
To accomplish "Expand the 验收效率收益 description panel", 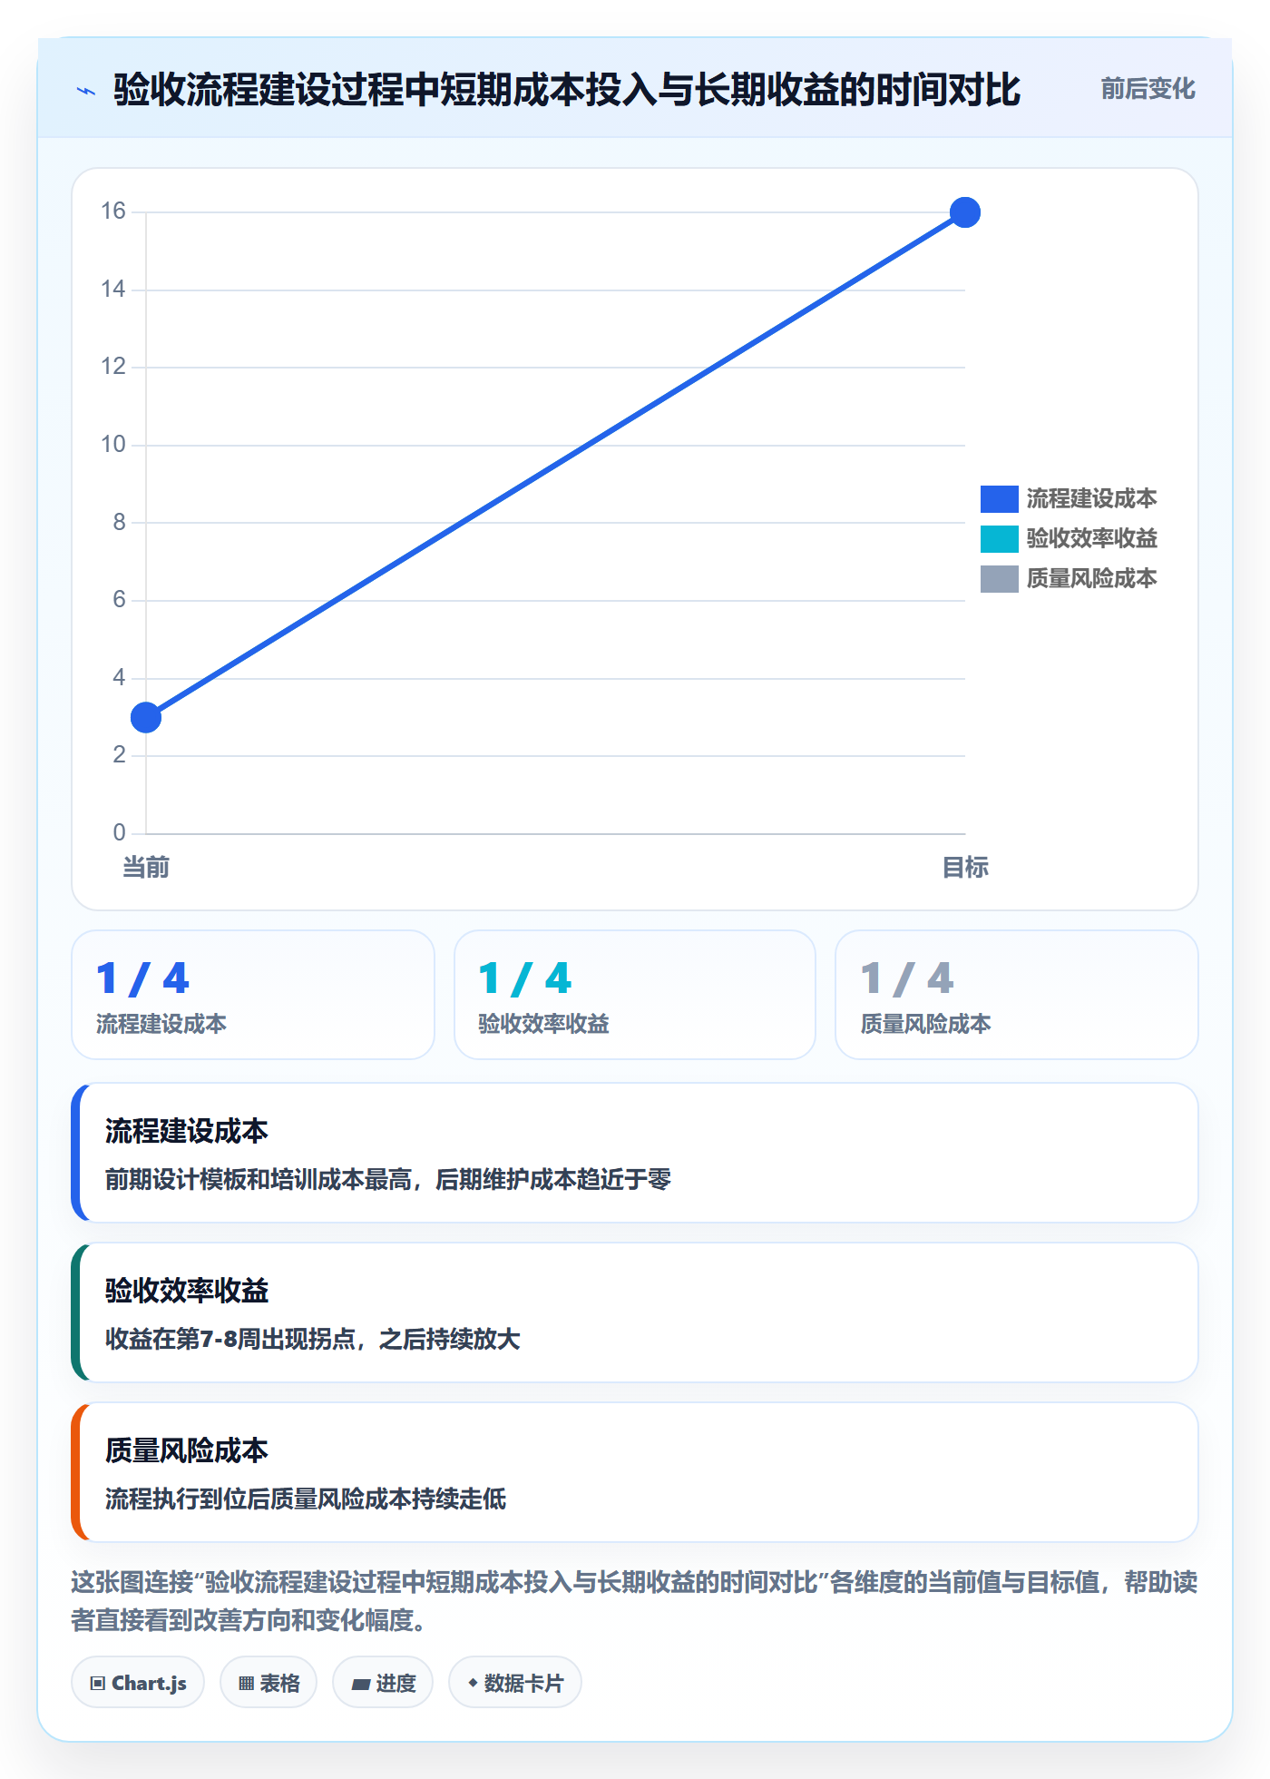I will [x=635, y=1312].
